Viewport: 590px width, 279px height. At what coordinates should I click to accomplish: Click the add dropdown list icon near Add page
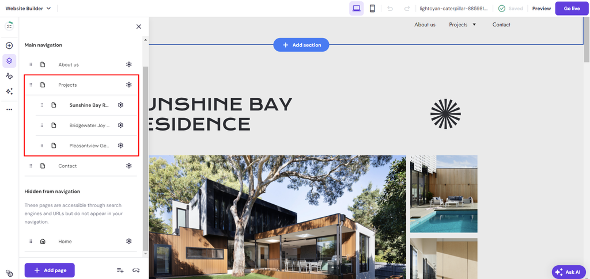pyautogui.click(x=120, y=270)
